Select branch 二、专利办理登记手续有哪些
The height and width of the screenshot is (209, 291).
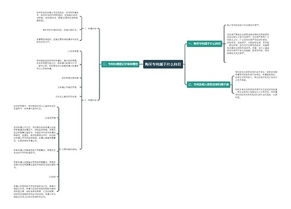[120, 64]
